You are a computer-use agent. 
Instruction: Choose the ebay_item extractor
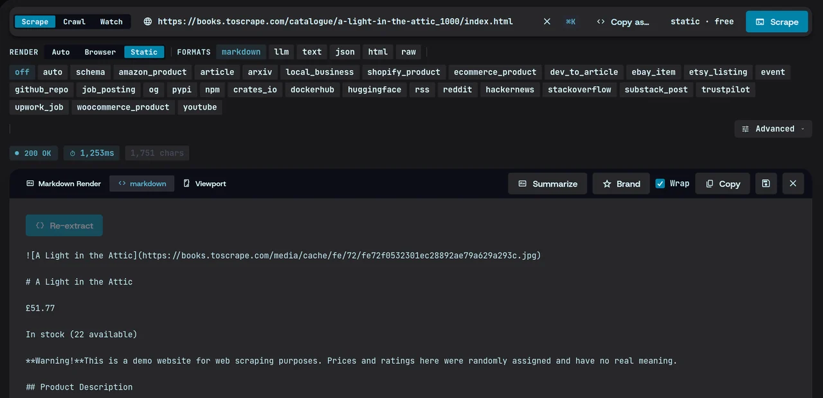[653, 72]
